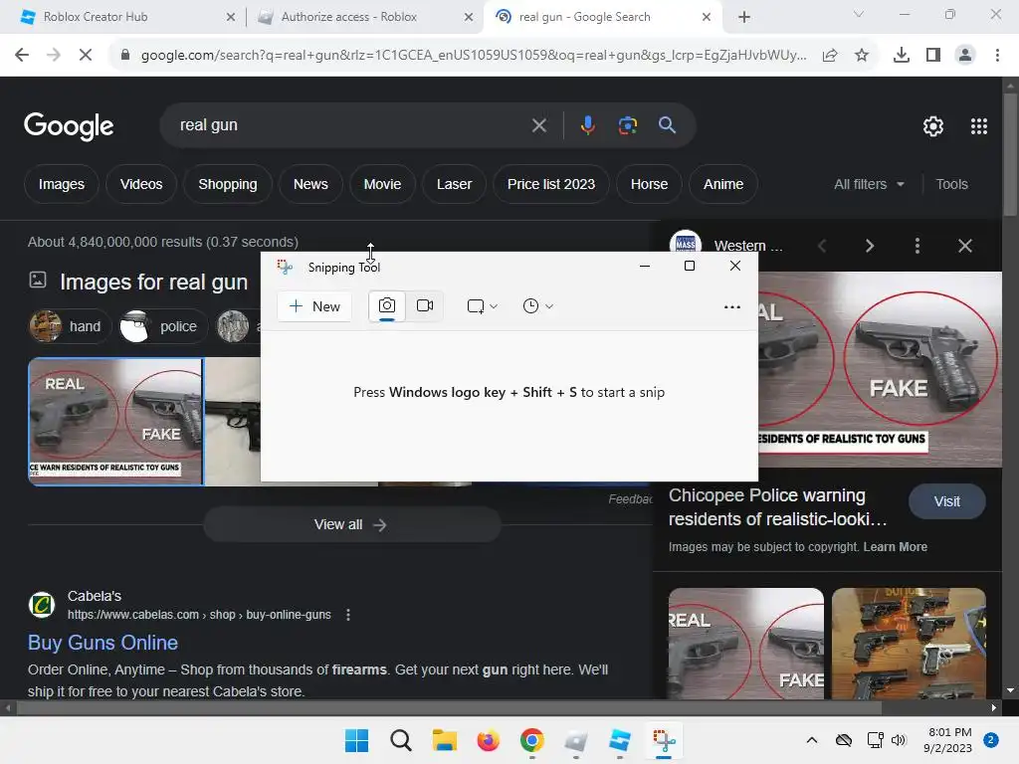The width and height of the screenshot is (1019, 764).
Task: Go to previous image in preview panel
Action: (x=822, y=246)
